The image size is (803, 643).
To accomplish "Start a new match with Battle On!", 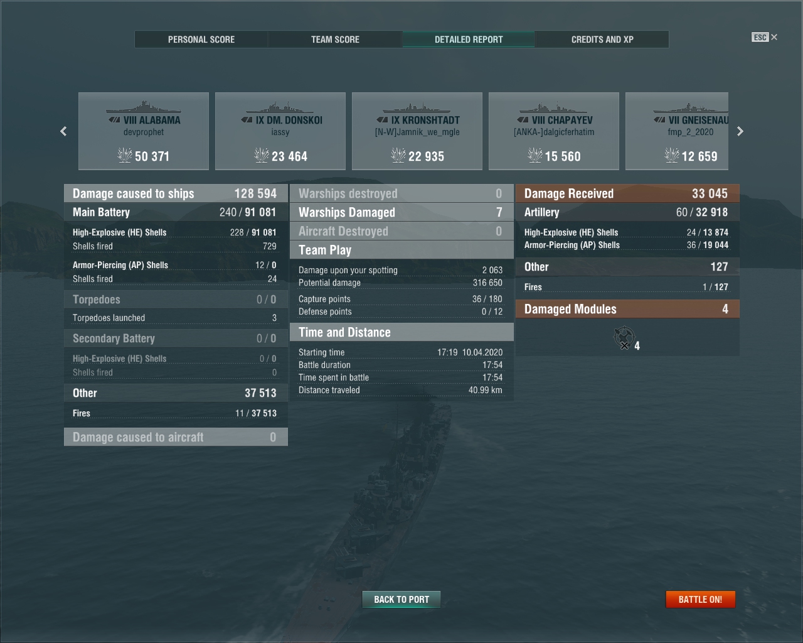I will click(x=700, y=600).
